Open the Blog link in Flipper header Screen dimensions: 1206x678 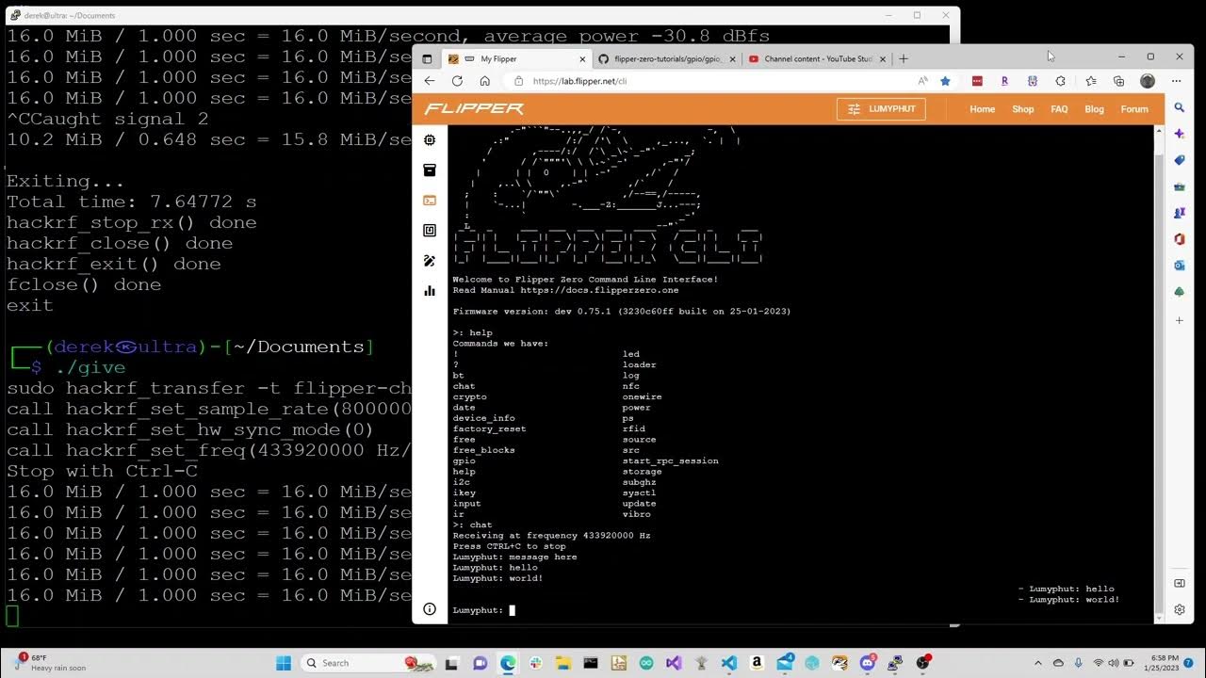[x=1094, y=109]
